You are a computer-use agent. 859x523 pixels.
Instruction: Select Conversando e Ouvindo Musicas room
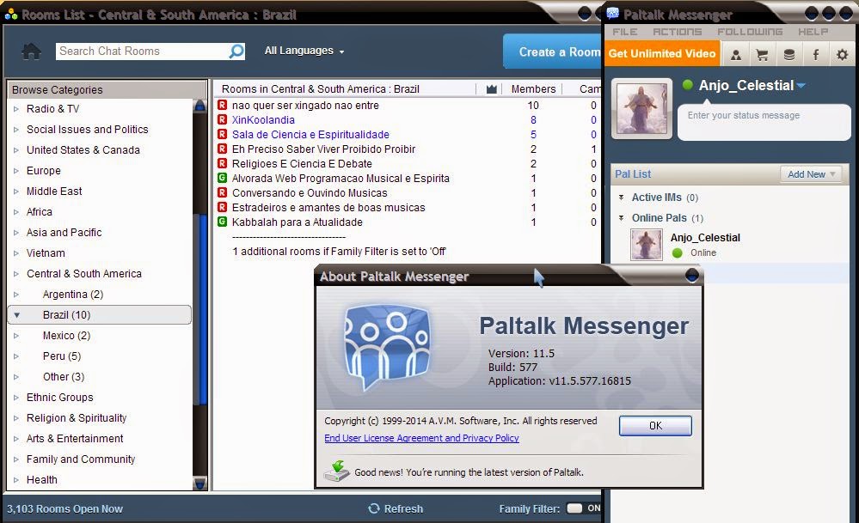pos(310,192)
